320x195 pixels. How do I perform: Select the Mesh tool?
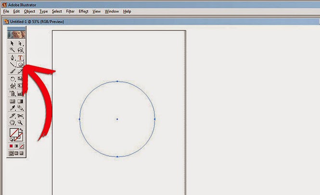pos(12,101)
